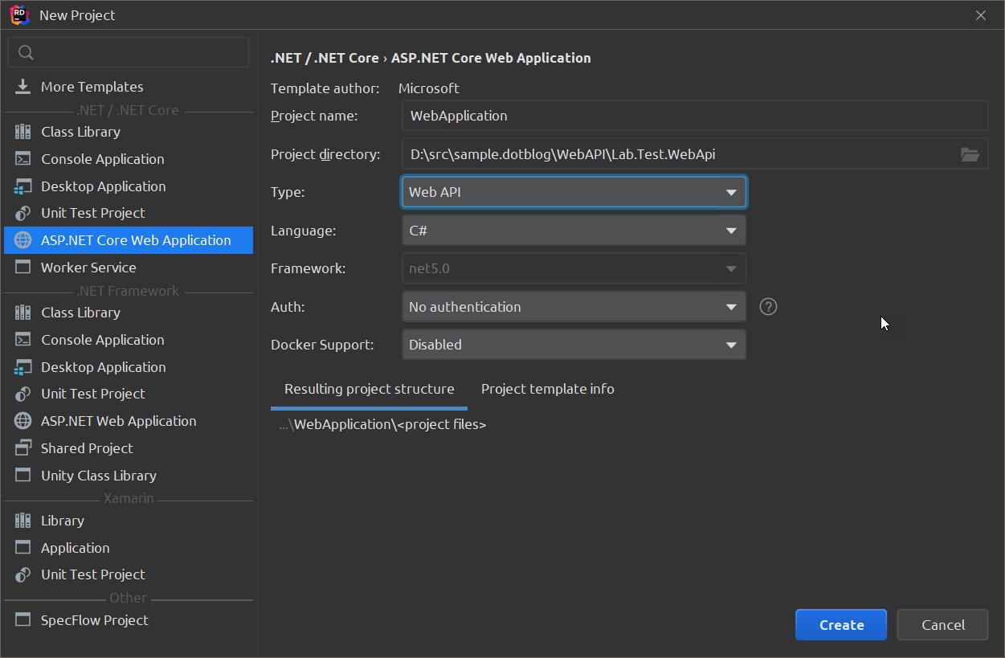Viewport: 1005px width, 658px height.
Task: Browse for a project directory folder
Action: point(970,154)
